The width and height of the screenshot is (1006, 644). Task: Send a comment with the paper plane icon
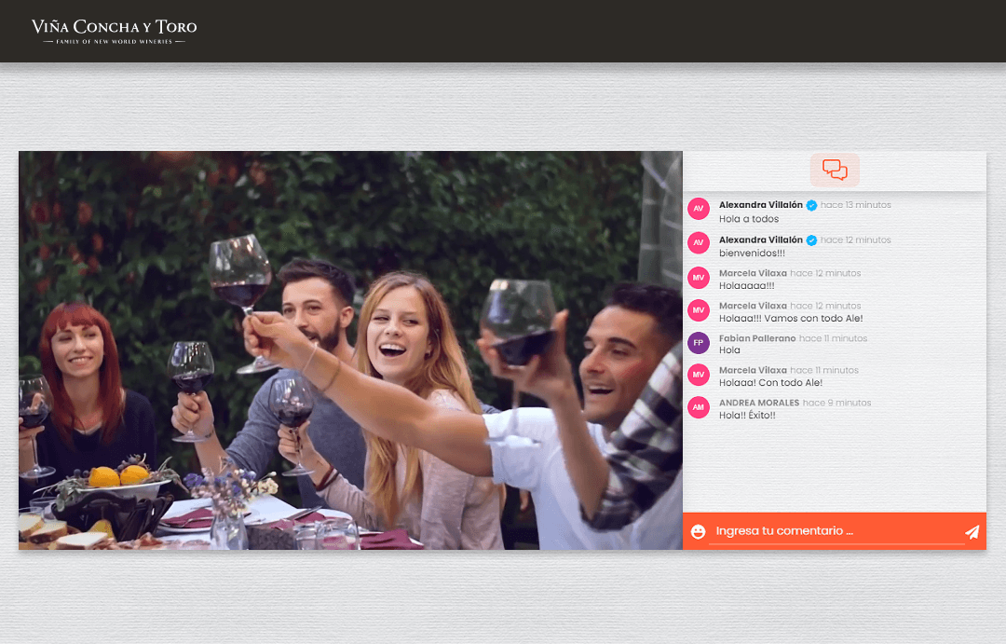click(972, 530)
